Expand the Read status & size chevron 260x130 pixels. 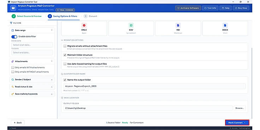pos(52,87)
